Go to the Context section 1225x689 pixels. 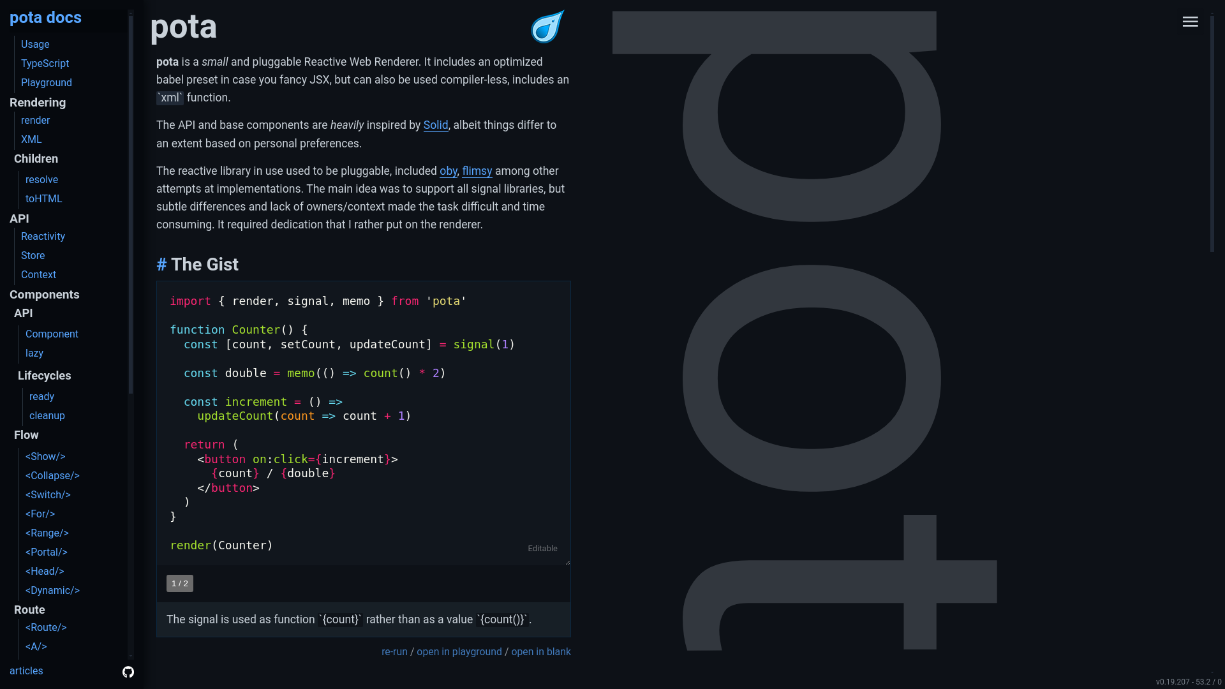tap(38, 274)
